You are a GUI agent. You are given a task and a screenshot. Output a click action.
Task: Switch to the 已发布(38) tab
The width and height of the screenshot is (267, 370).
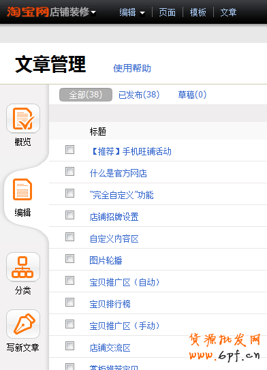pyautogui.click(x=139, y=95)
